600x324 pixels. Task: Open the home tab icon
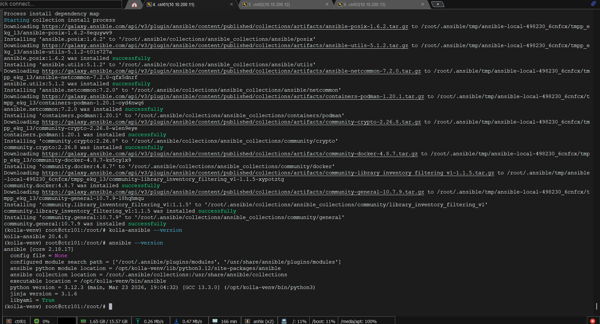pyautogui.click(x=134, y=4)
